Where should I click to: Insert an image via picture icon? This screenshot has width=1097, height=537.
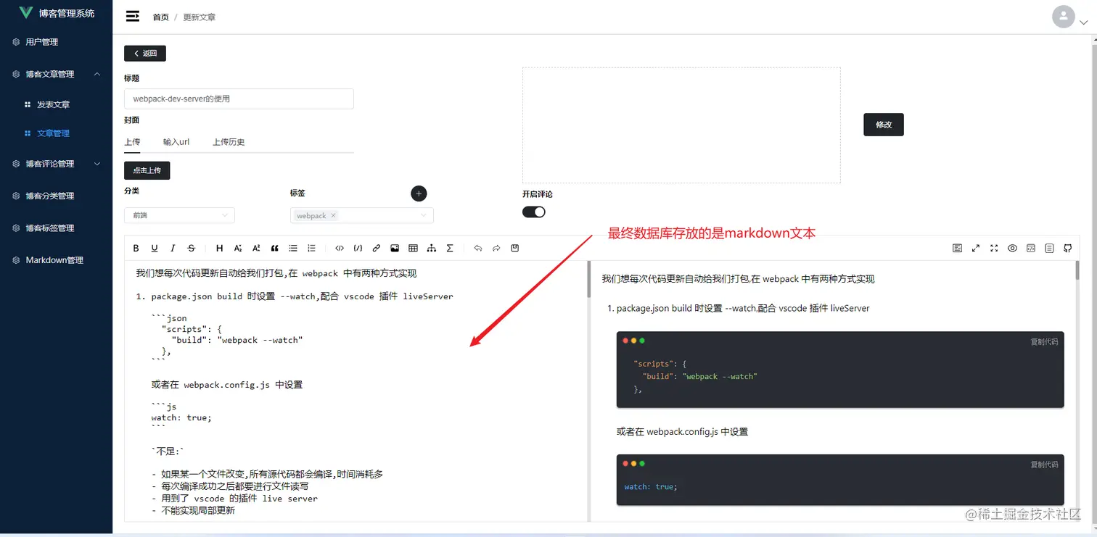(395, 249)
